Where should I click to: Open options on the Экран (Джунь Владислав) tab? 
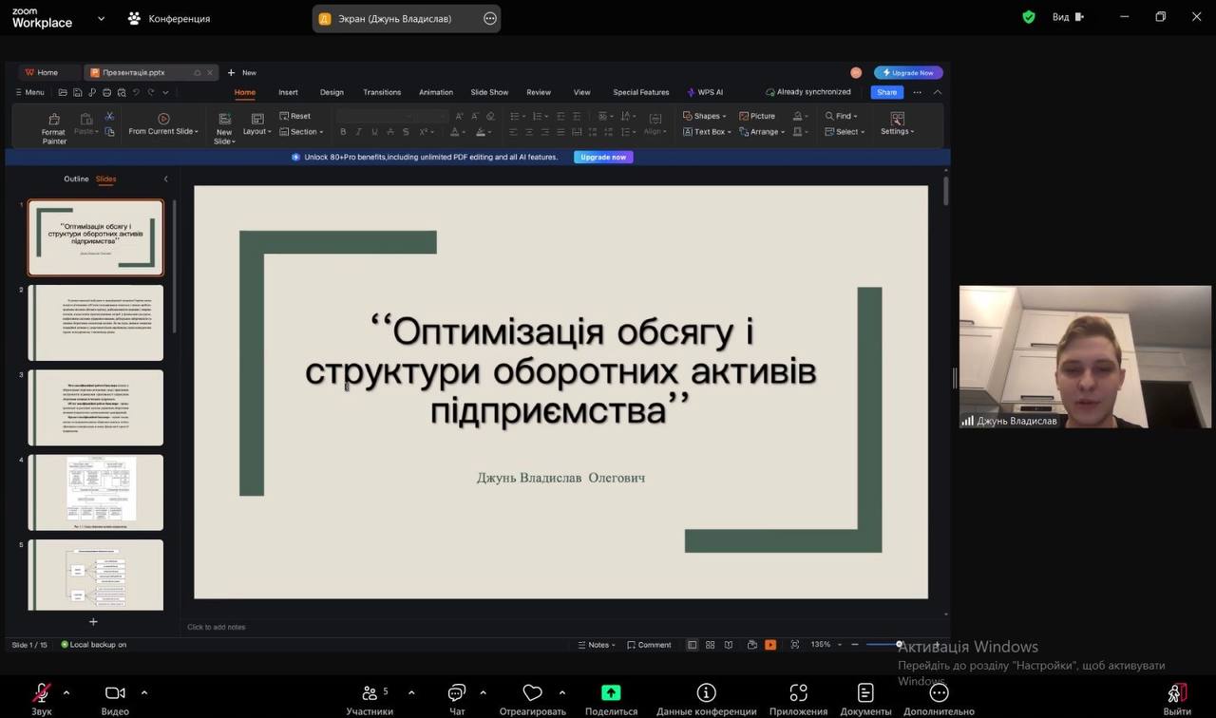coord(490,18)
